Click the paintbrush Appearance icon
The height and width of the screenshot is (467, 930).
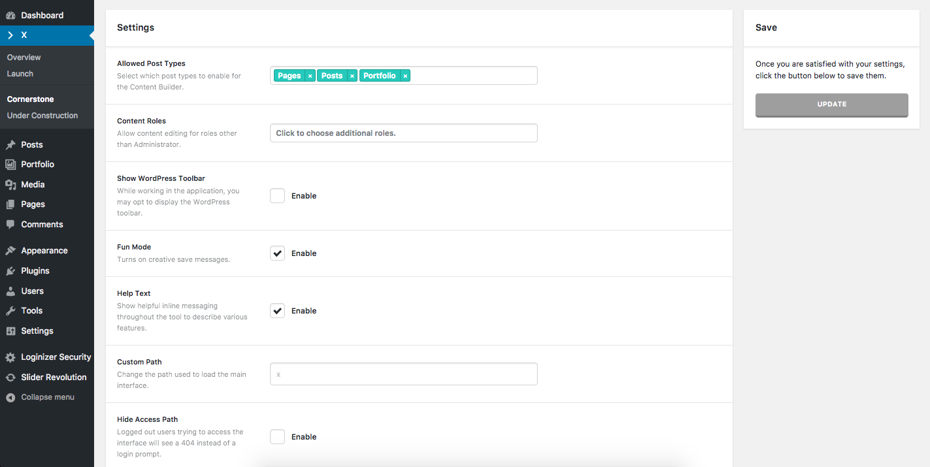(x=10, y=251)
